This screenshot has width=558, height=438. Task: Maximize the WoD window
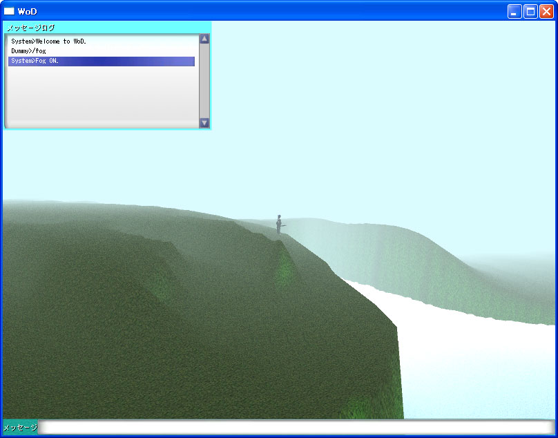tap(530, 11)
